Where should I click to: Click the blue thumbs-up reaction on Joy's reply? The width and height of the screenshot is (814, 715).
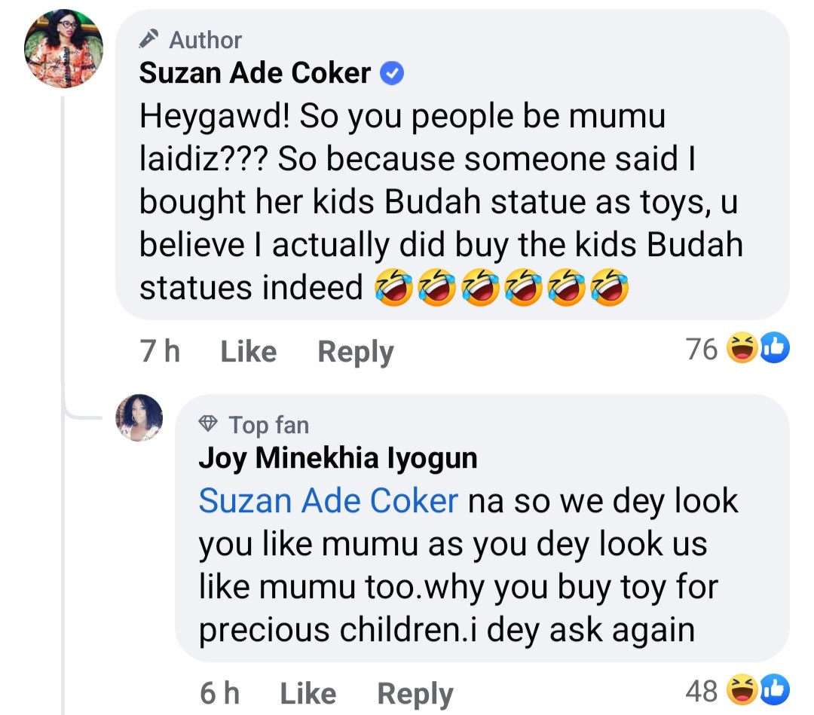tap(773, 689)
